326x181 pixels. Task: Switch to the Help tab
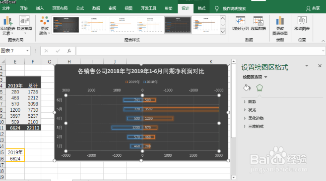point(169,8)
